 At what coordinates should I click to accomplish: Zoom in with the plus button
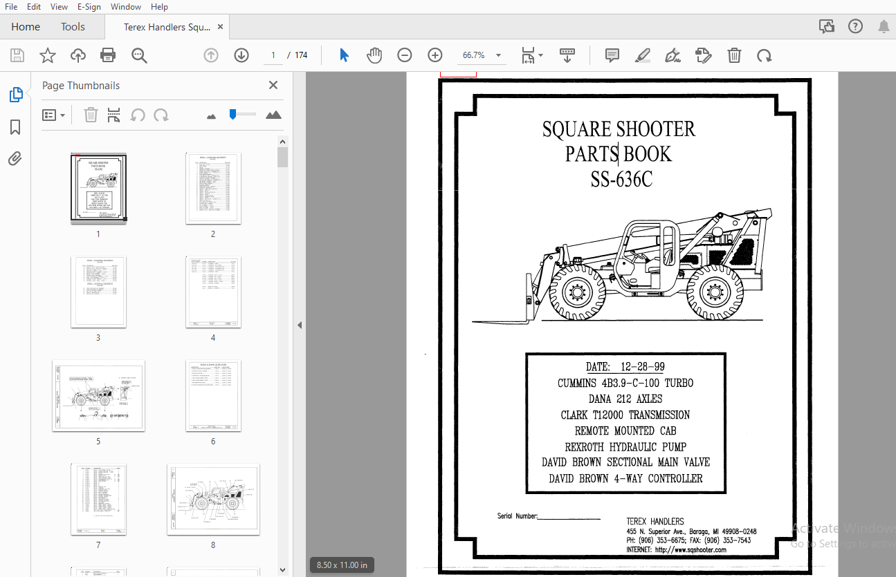(x=435, y=55)
